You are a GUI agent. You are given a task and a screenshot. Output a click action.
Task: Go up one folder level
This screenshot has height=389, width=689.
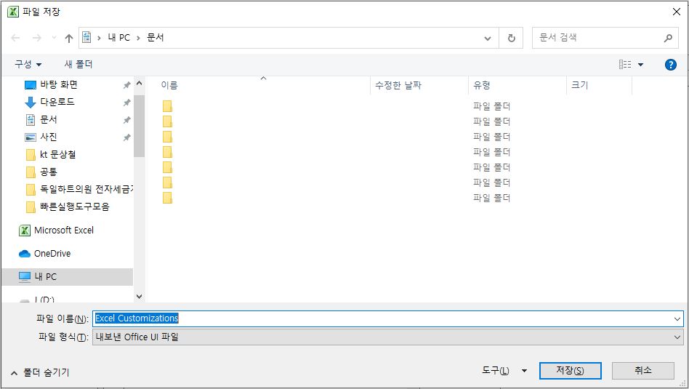69,39
